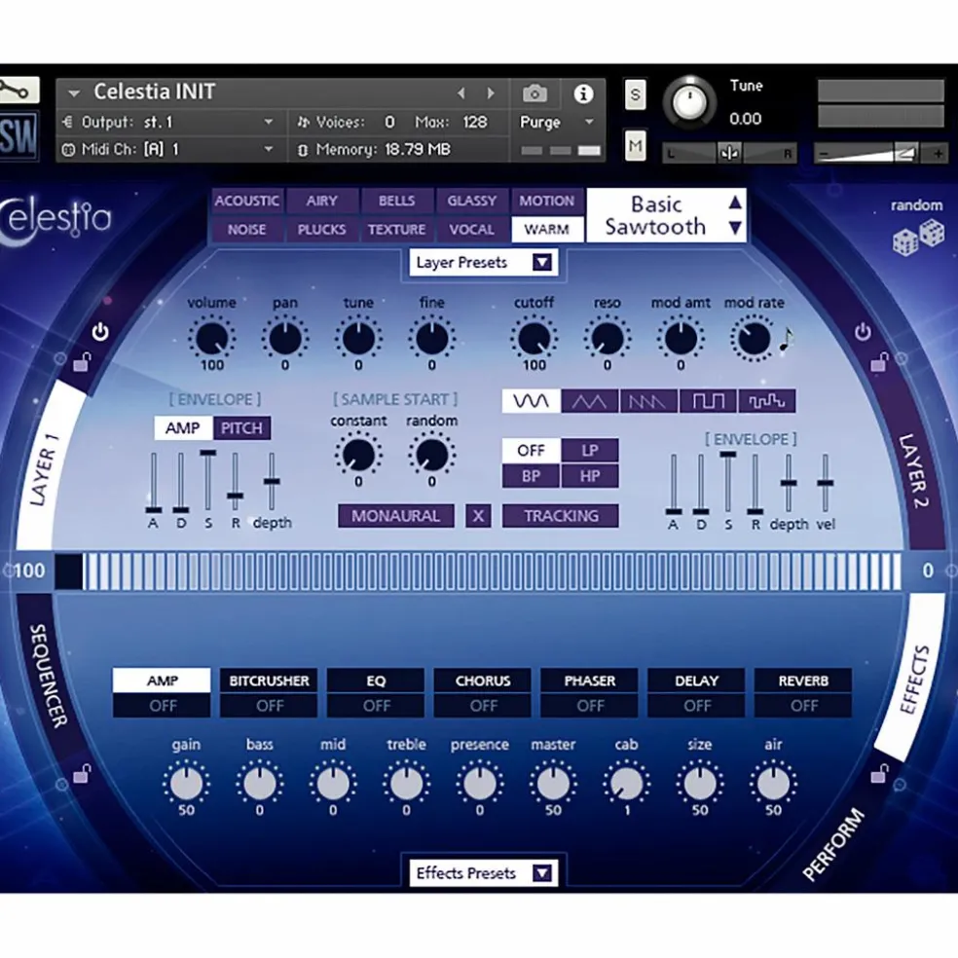Solo the instrument with S button
Viewport: 958px width, 958px height.
point(636,94)
